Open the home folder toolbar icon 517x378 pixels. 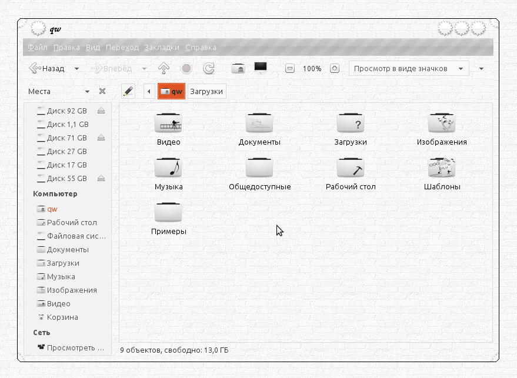point(238,68)
